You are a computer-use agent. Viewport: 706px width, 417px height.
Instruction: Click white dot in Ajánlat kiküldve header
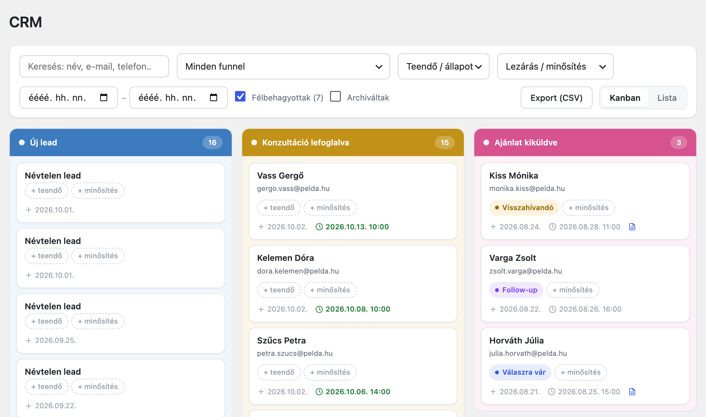[486, 142]
